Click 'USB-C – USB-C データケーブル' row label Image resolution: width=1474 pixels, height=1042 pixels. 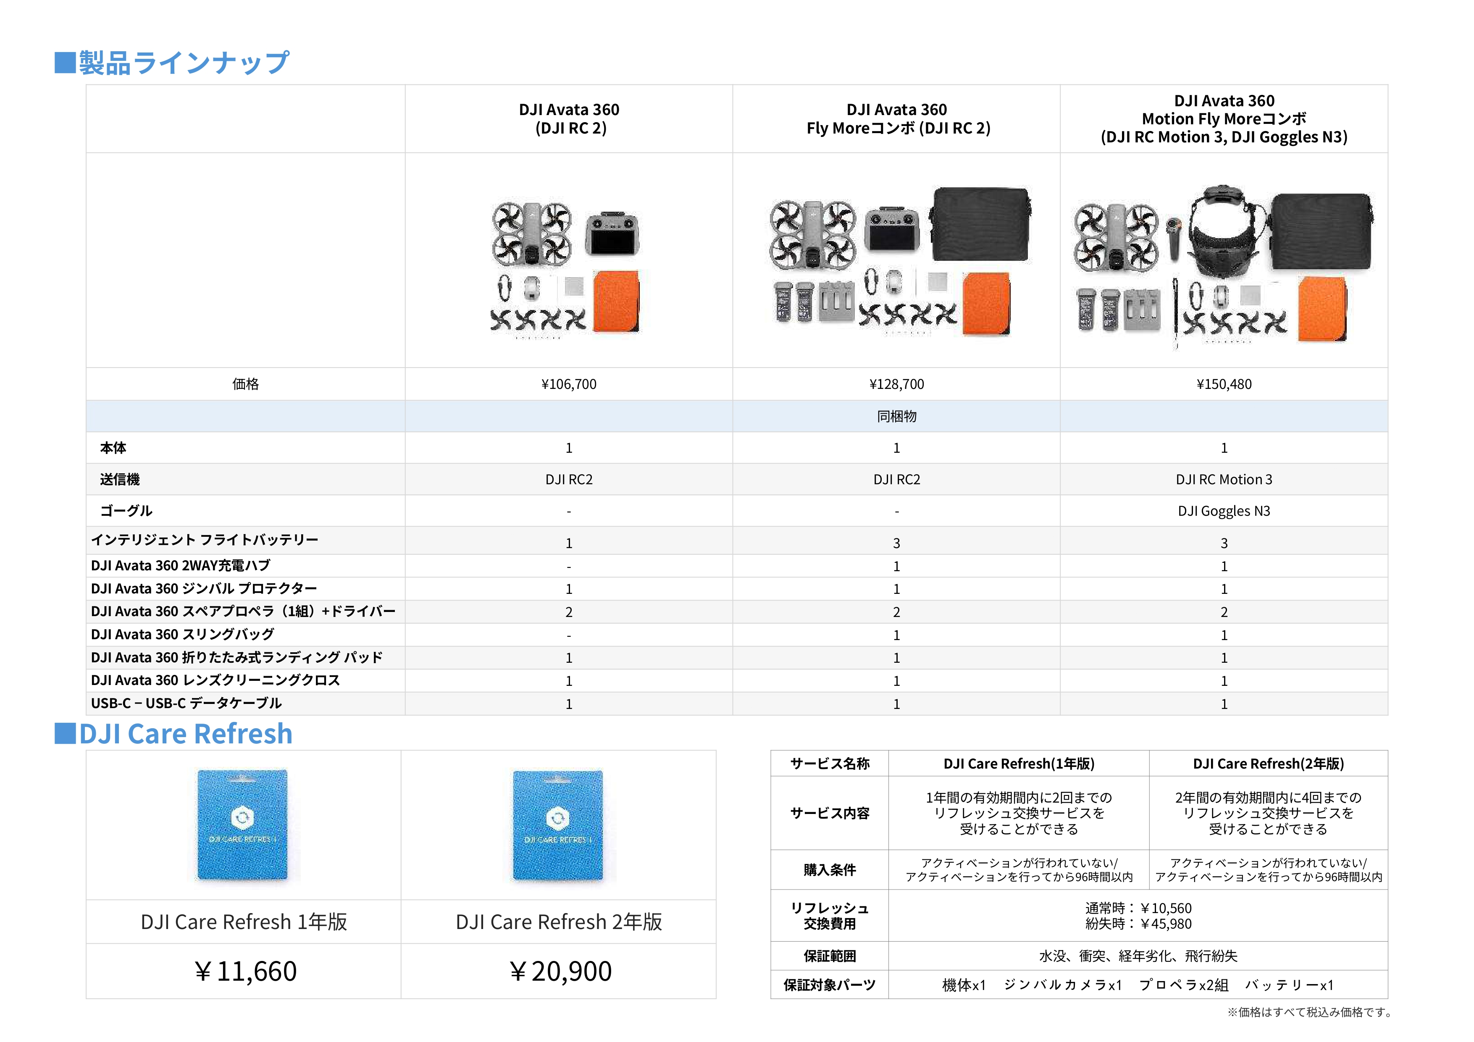(x=186, y=703)
